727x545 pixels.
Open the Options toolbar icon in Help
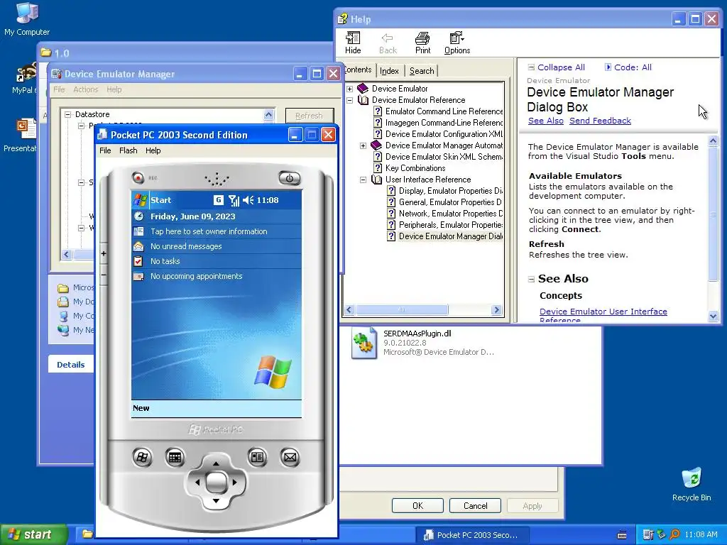coord(457,43)
